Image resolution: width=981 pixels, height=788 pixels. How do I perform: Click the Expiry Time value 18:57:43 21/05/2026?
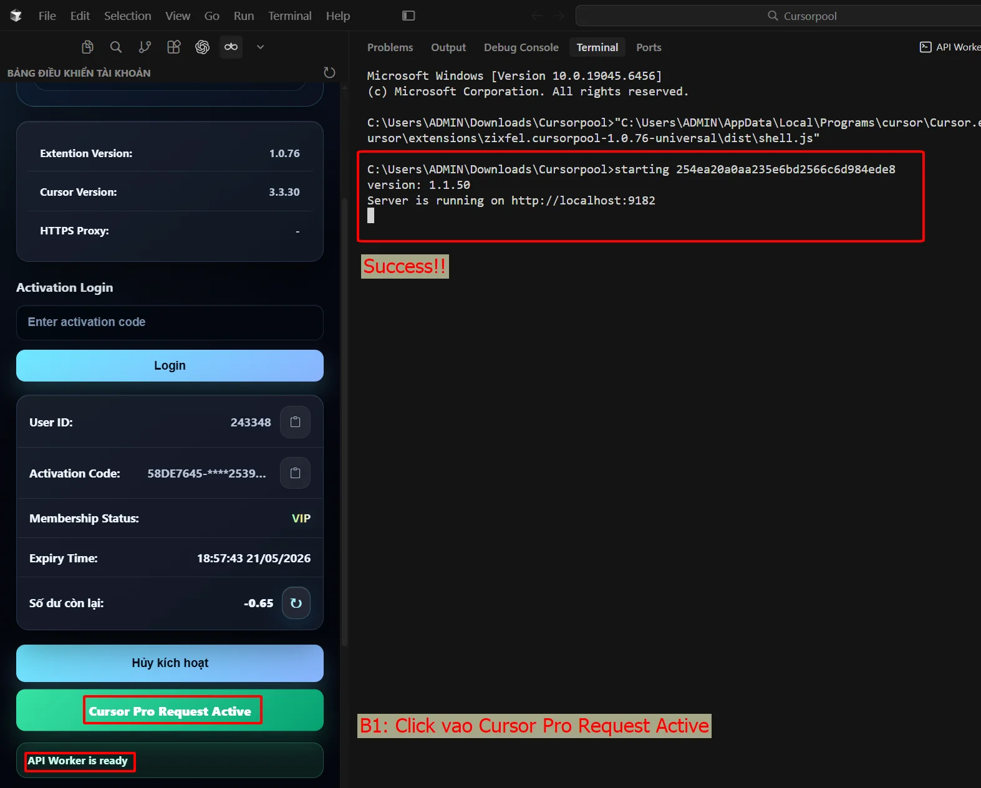[254, 559]
